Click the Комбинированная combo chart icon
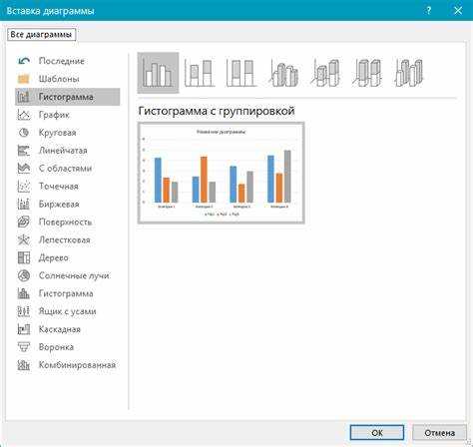The image size is (473, 447). 24,365
